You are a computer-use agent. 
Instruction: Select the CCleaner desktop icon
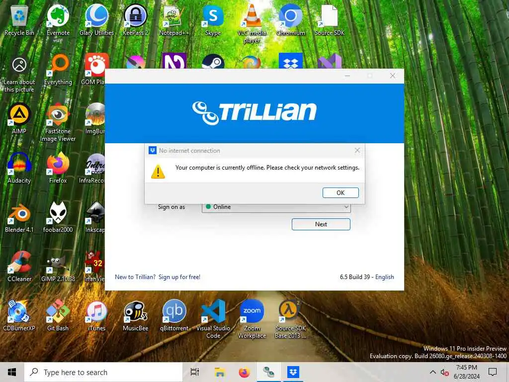coord(19,267)
